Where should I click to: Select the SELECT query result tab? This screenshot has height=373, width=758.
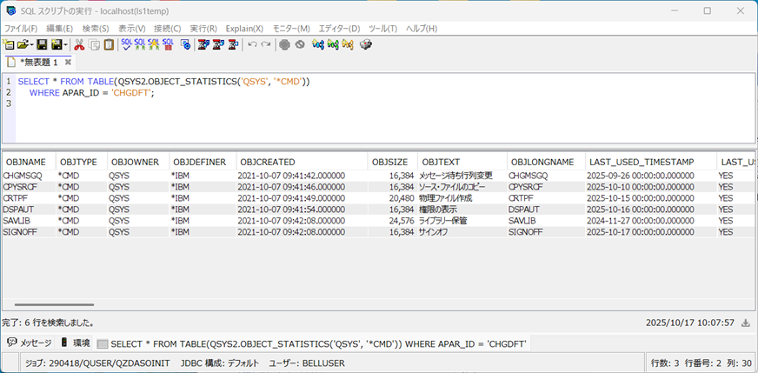click(313, 343)
